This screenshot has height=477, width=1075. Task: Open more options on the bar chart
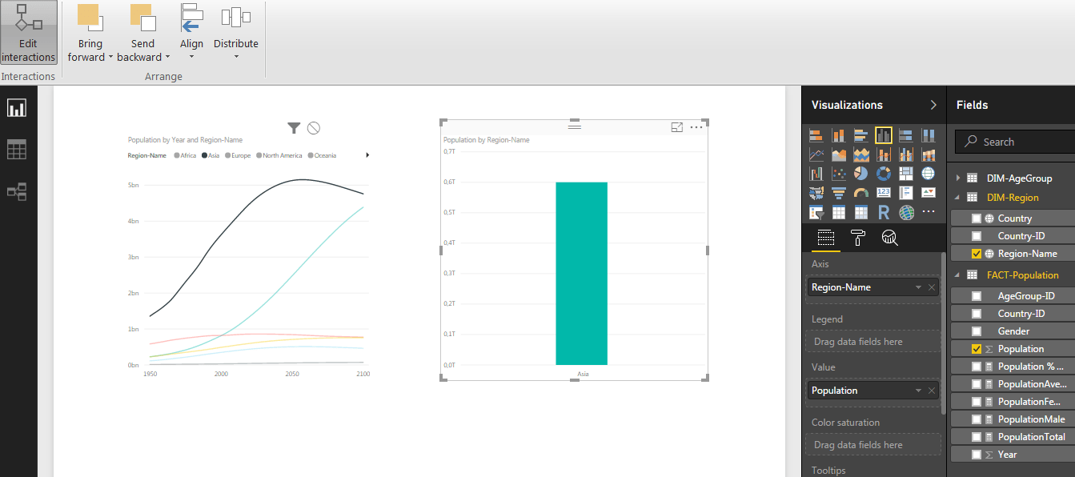[x=696, y=127]
